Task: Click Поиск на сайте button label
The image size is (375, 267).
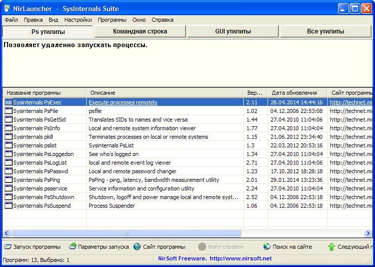Action: pos(292,247)
